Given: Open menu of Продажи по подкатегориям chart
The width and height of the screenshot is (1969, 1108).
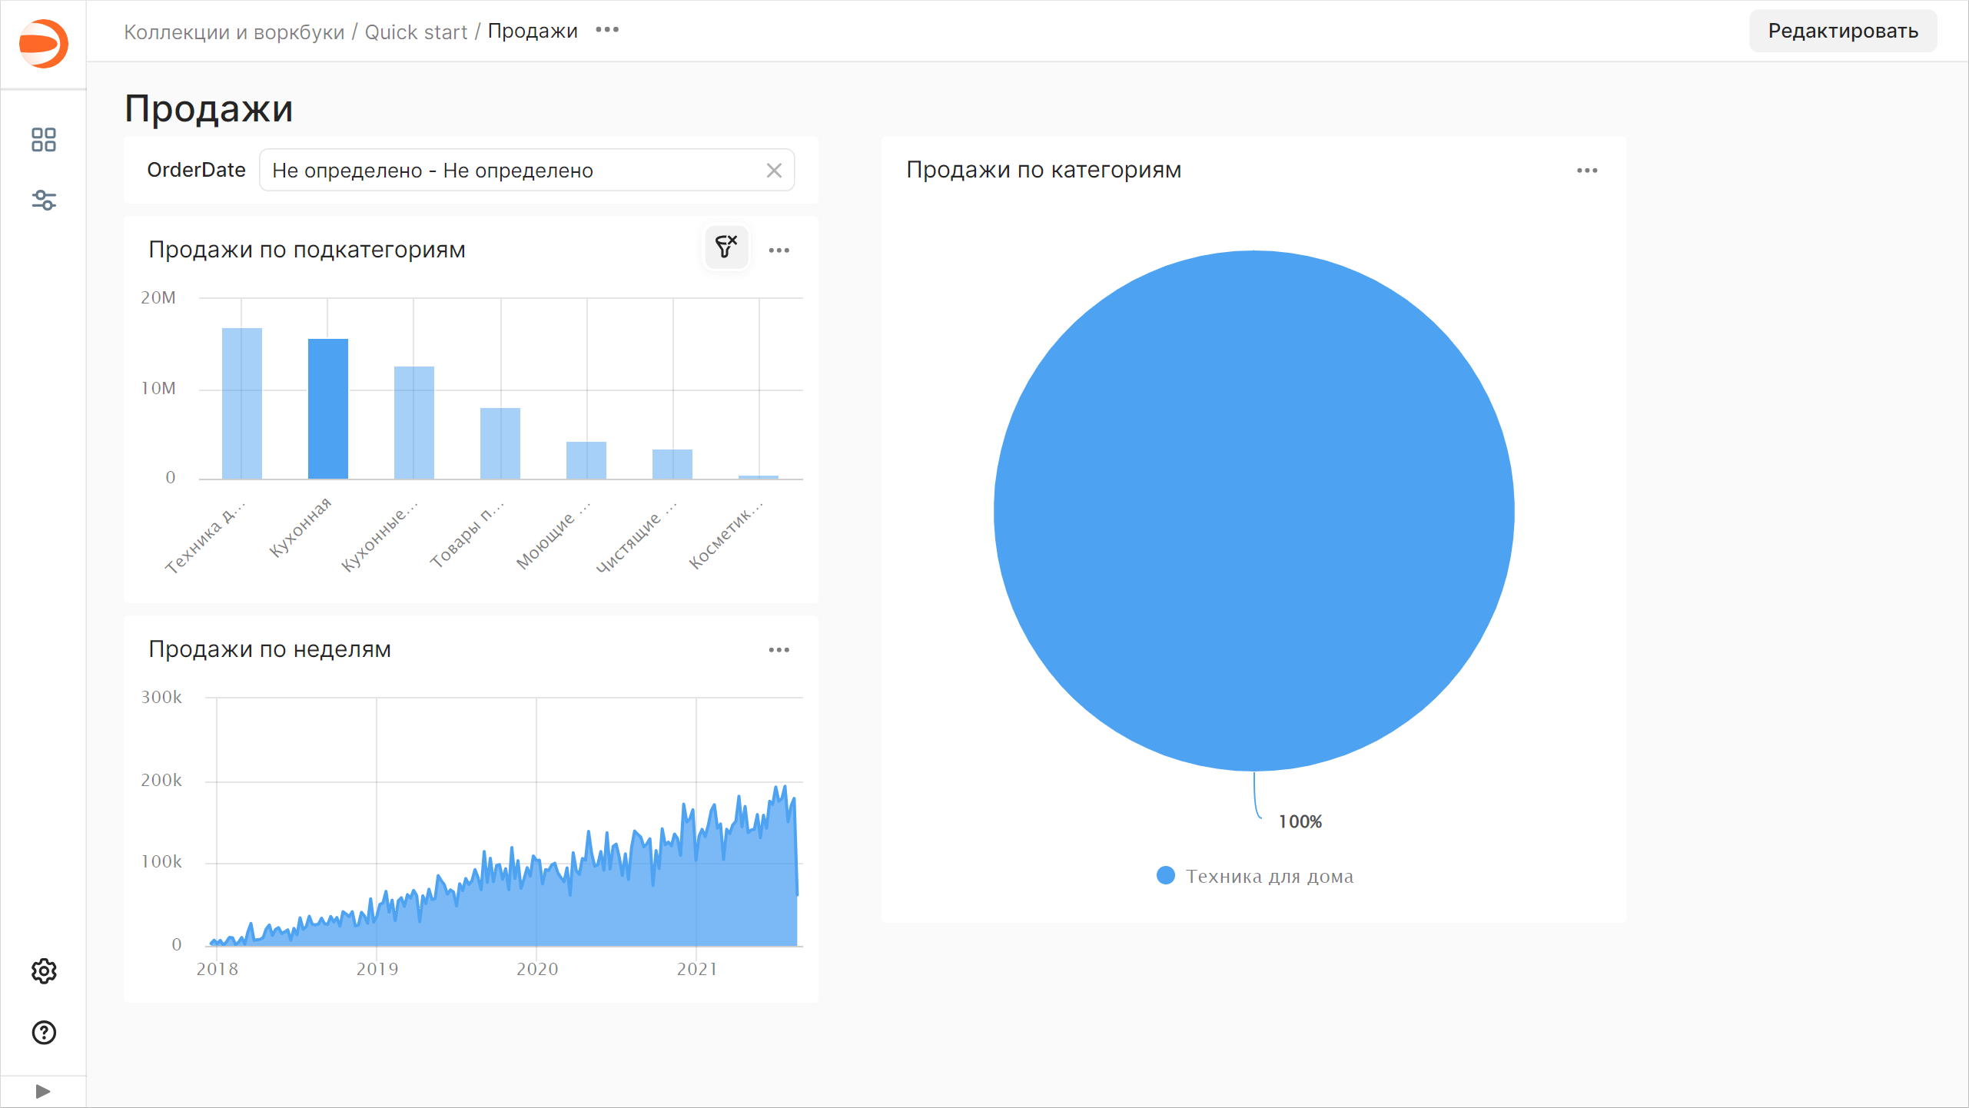Looking at the screenshot, I should [x=779, y=250].
